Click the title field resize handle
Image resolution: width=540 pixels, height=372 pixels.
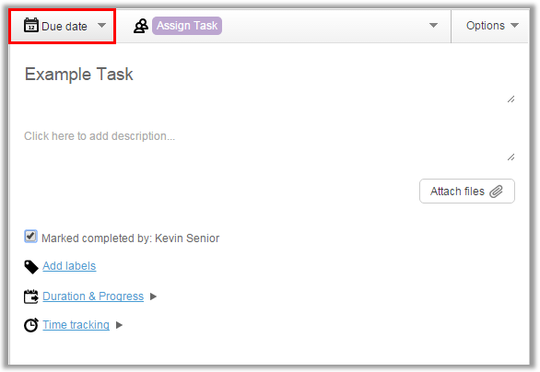(511, 99)
